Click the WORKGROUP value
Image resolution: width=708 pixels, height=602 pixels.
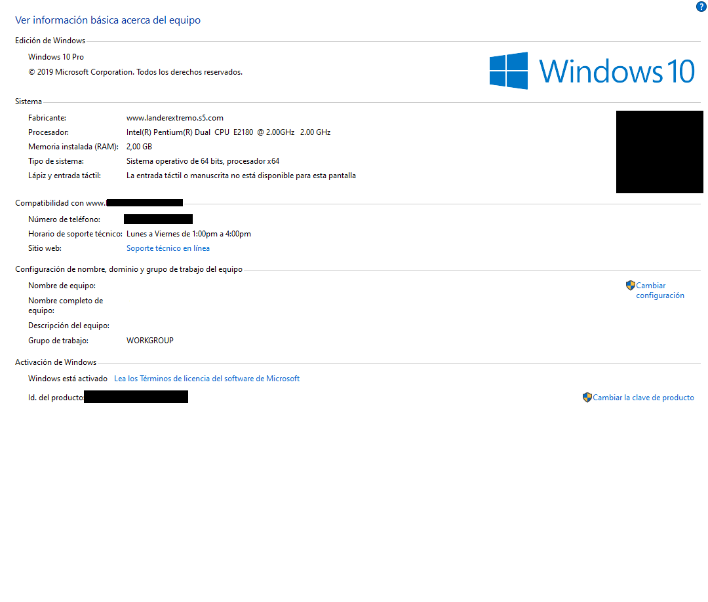150,341
